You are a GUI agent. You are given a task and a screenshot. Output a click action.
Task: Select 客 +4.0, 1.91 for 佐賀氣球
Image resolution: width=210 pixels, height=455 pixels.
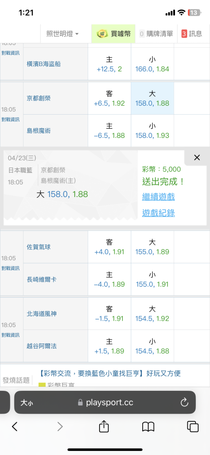110,247
